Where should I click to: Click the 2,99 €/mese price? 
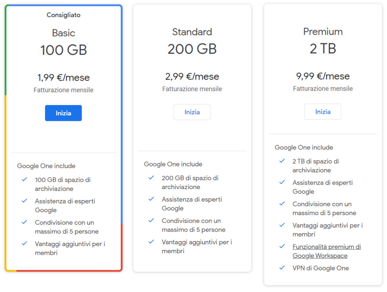(x=192, y=76)
